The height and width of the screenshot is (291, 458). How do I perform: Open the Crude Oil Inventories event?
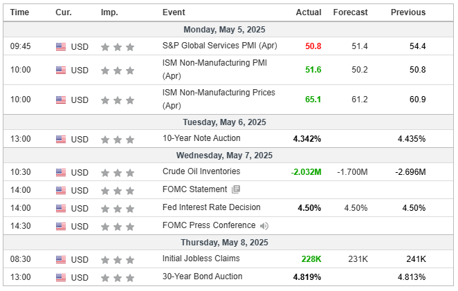point(201,171)
